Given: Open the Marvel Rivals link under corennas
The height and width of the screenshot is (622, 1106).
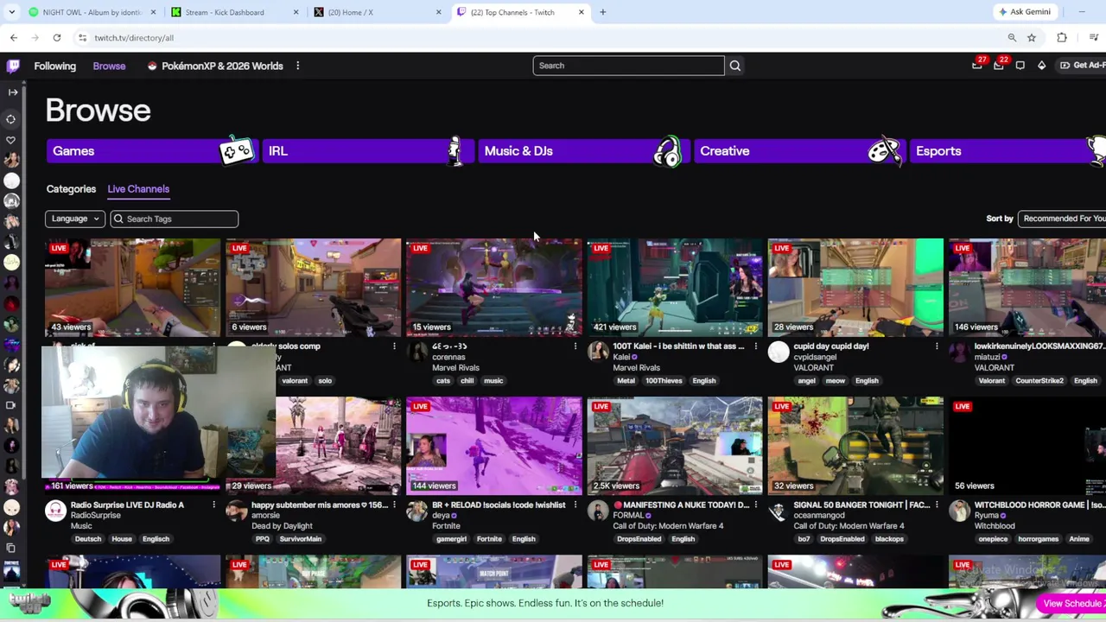Looking at the screenshot, I should pos(455,368).
